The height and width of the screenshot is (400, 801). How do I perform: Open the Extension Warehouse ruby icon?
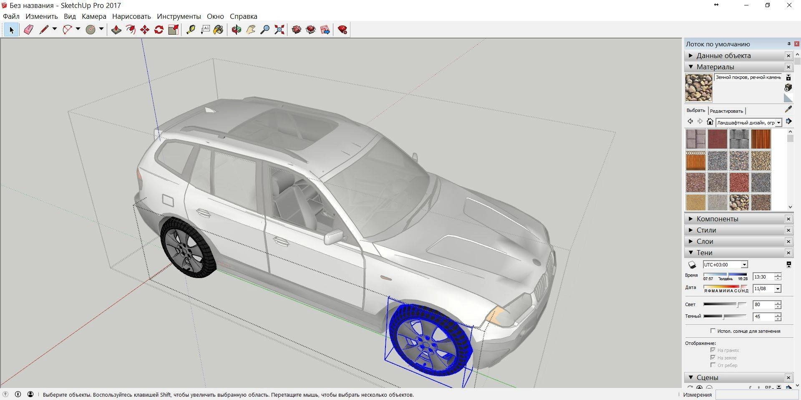point(343,30)
